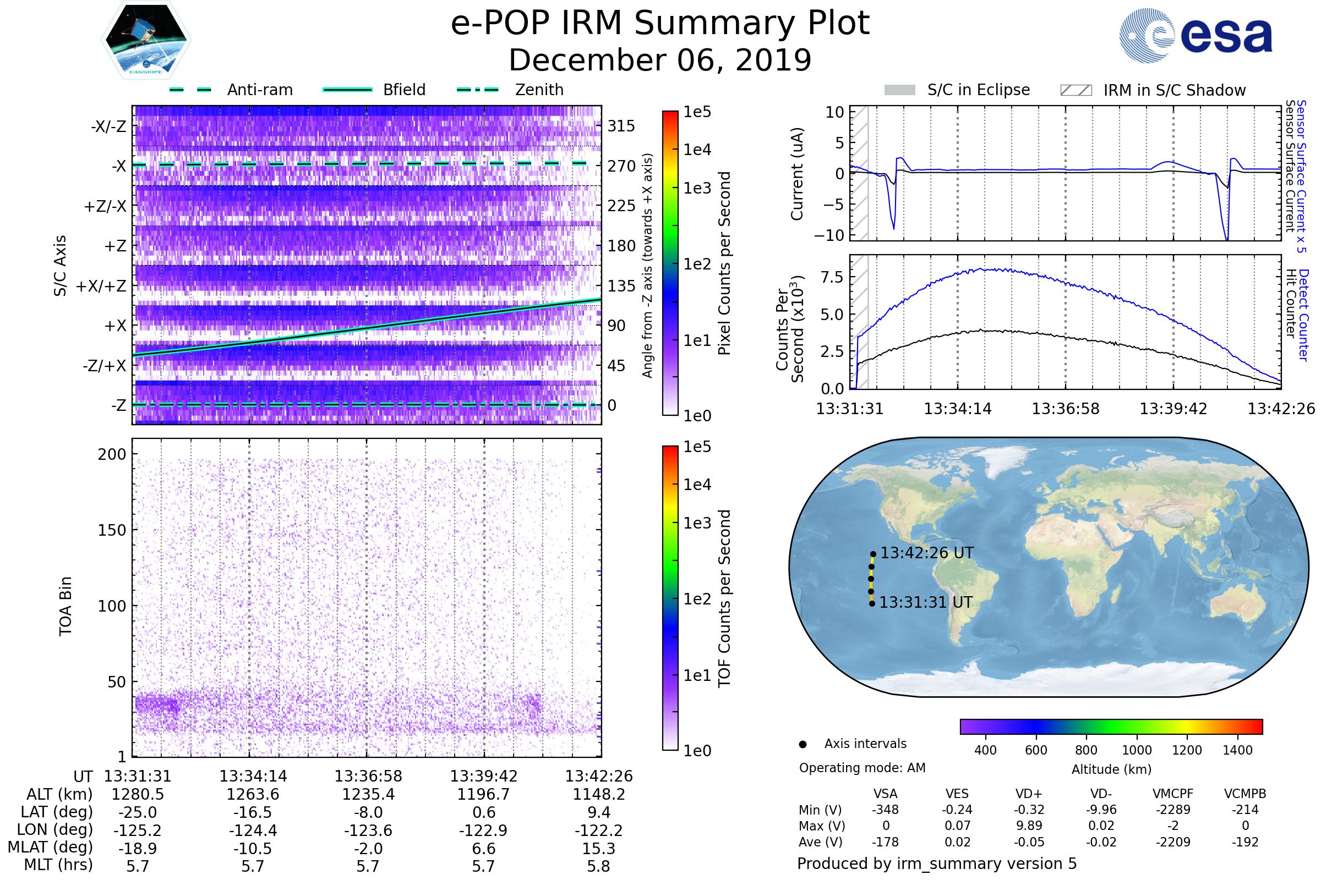This screenshot has height=880, width=1321.
Task: Click the December 06, 2019 date heading
Action: tap(660, 61)
